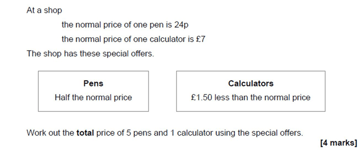This screenshot has height=154, width=363.
Task: Click the words 'At a shop'
Action: [44, 11]
